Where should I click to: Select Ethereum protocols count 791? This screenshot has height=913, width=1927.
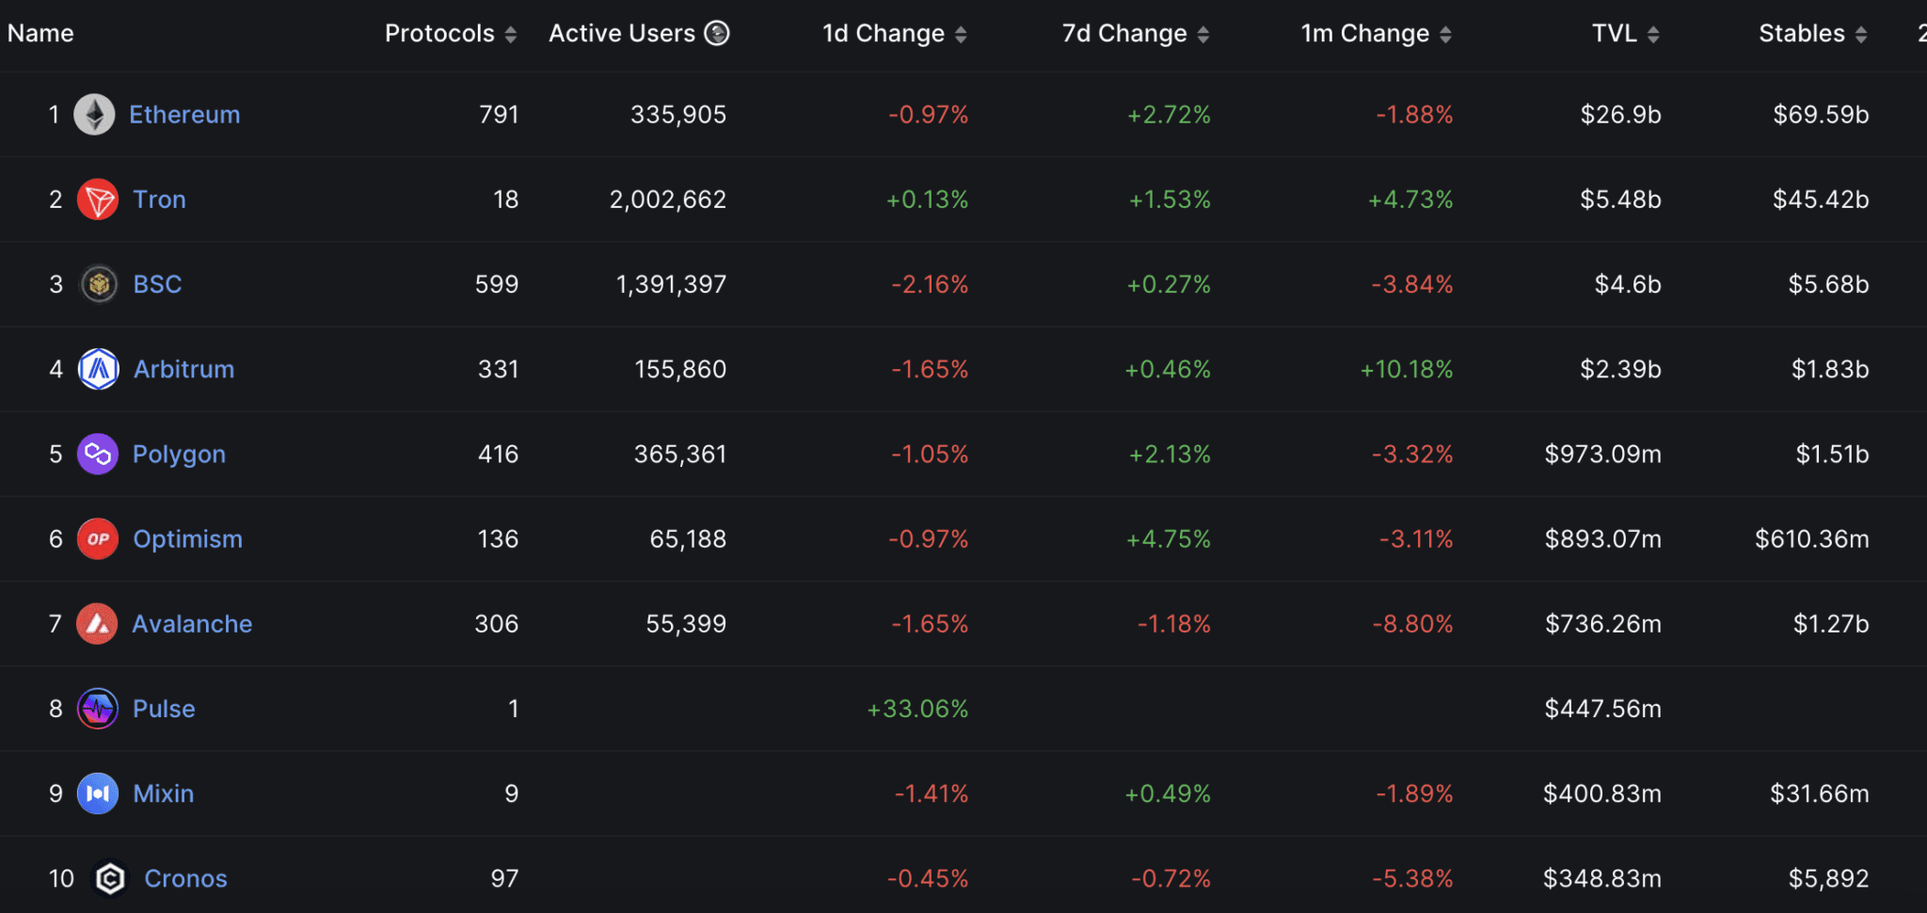[499, 115]
